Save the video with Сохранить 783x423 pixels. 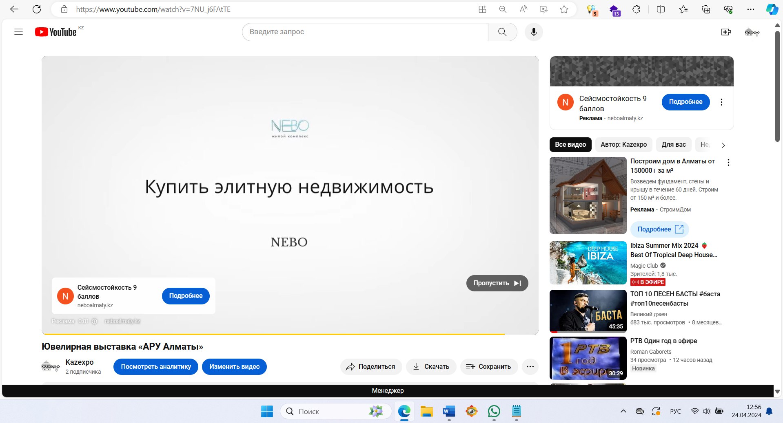(x=489, y=367)
